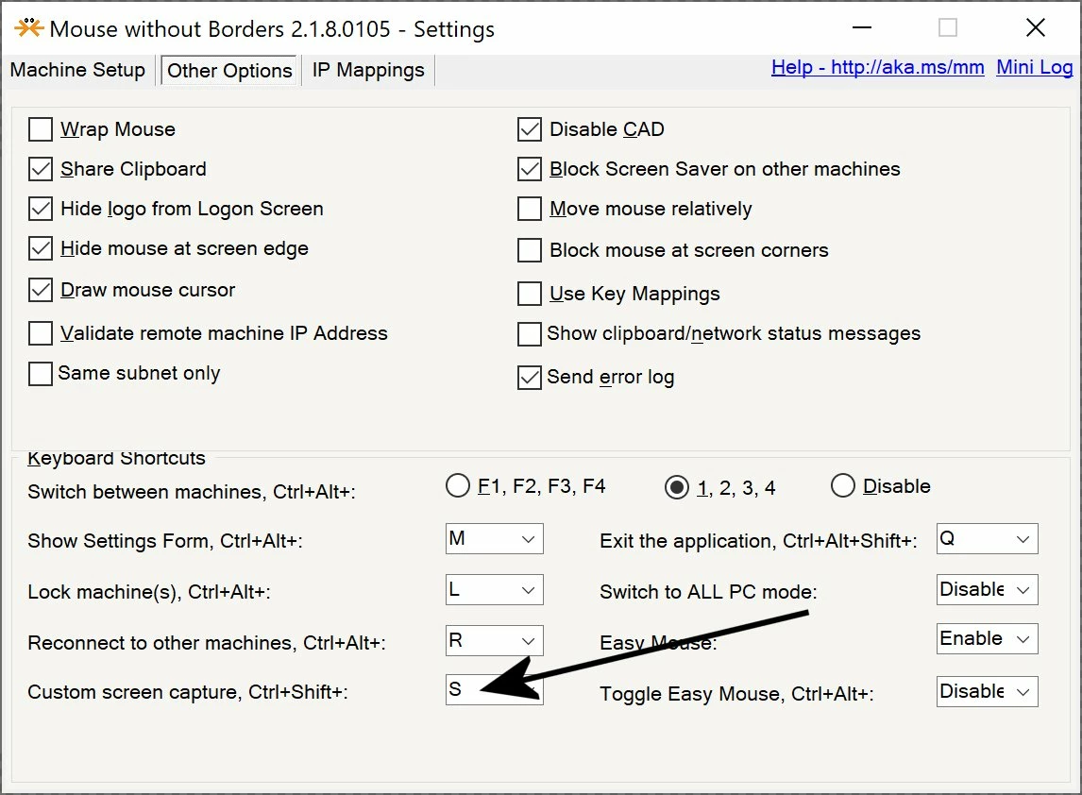Click the 'Toggle Easy Mouse, Ctrl+Alt+:' label
This screenshot has width=1082, height=795.
pyautogui.click(x=736, y=694)
